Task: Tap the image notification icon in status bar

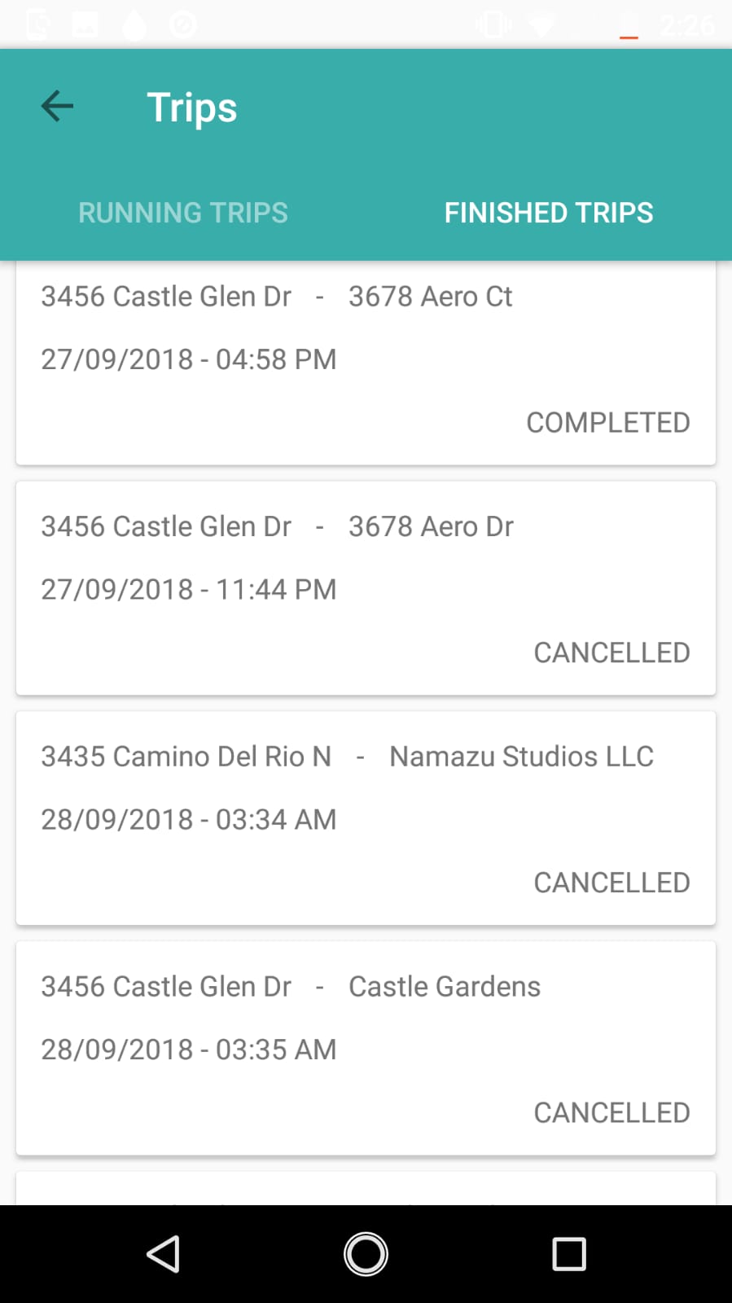Action: coord(85,24)
